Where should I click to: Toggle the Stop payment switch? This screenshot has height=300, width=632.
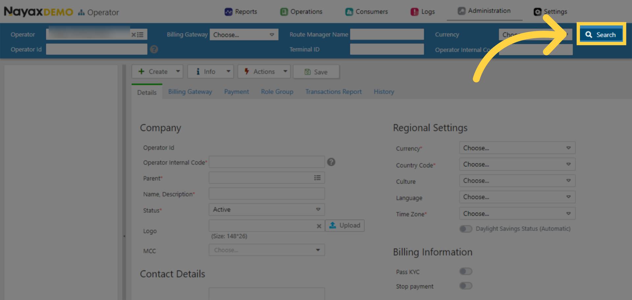[x=466, y=286]
